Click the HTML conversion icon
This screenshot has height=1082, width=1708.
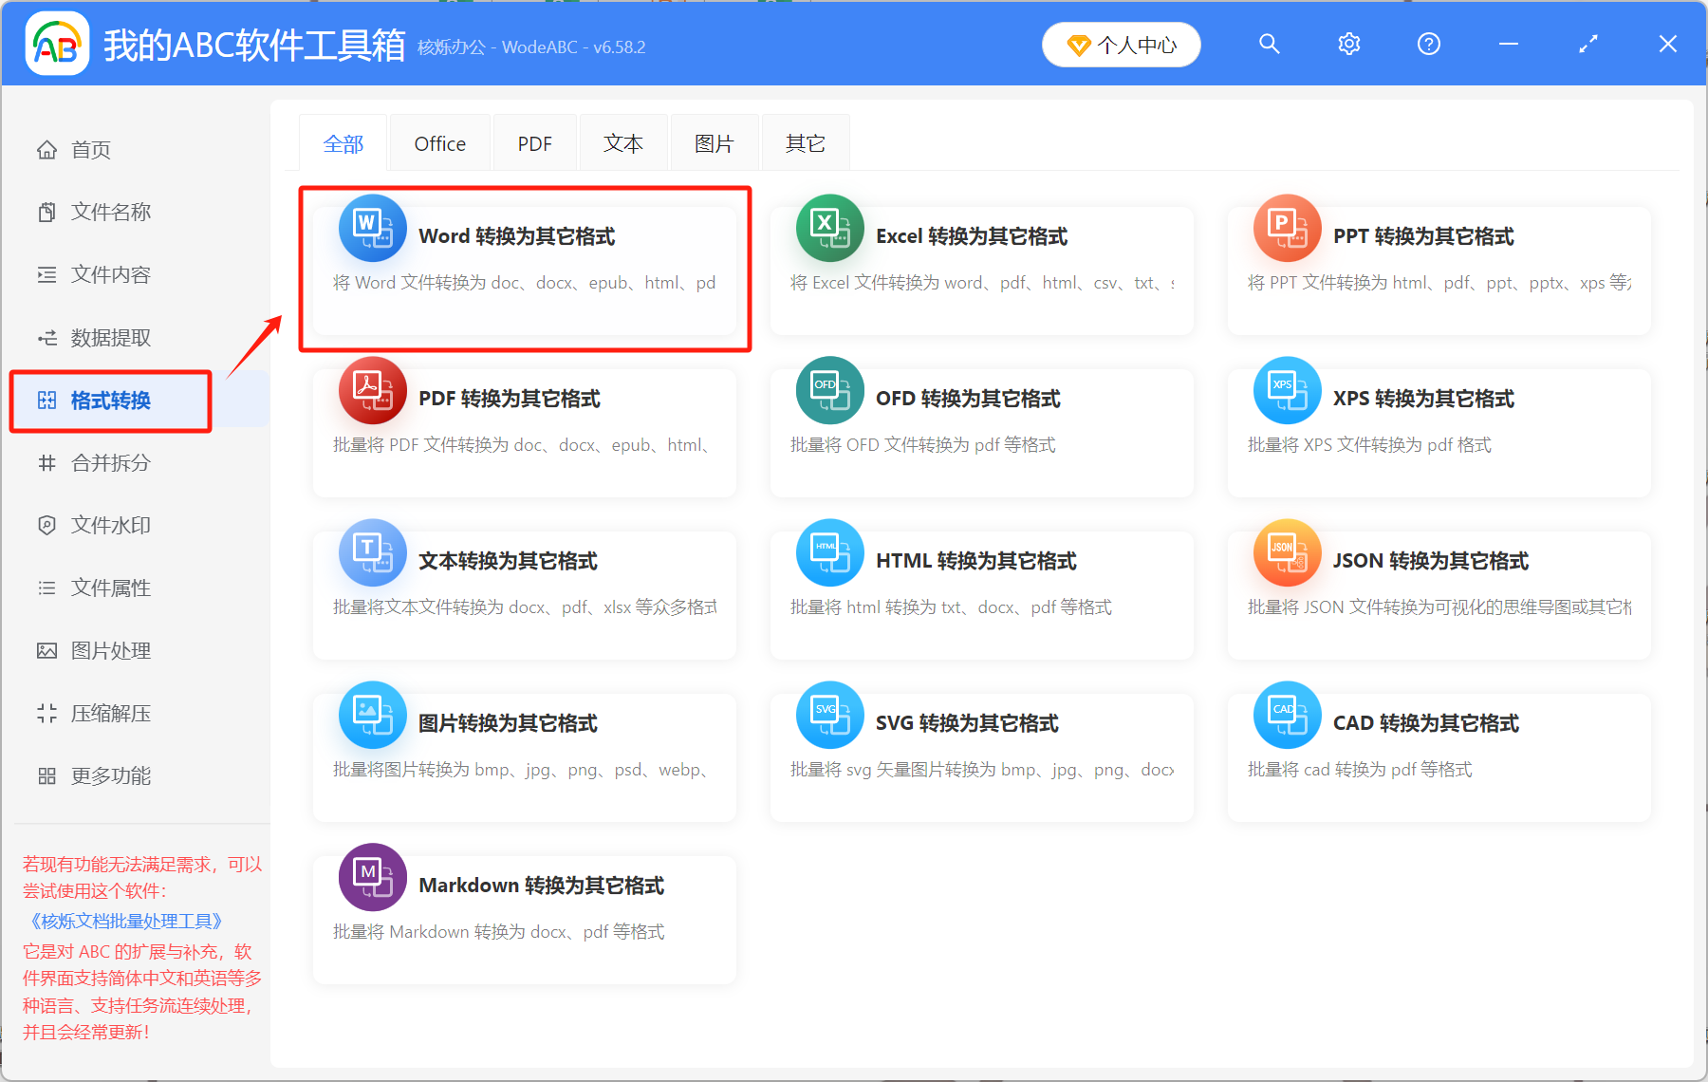(829, 552)
